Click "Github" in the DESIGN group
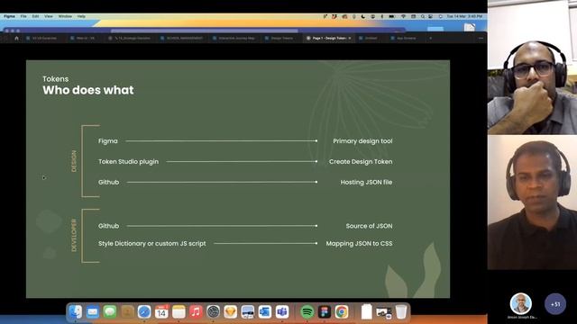This screenshot has height=324, width=577. coord(108,182)
